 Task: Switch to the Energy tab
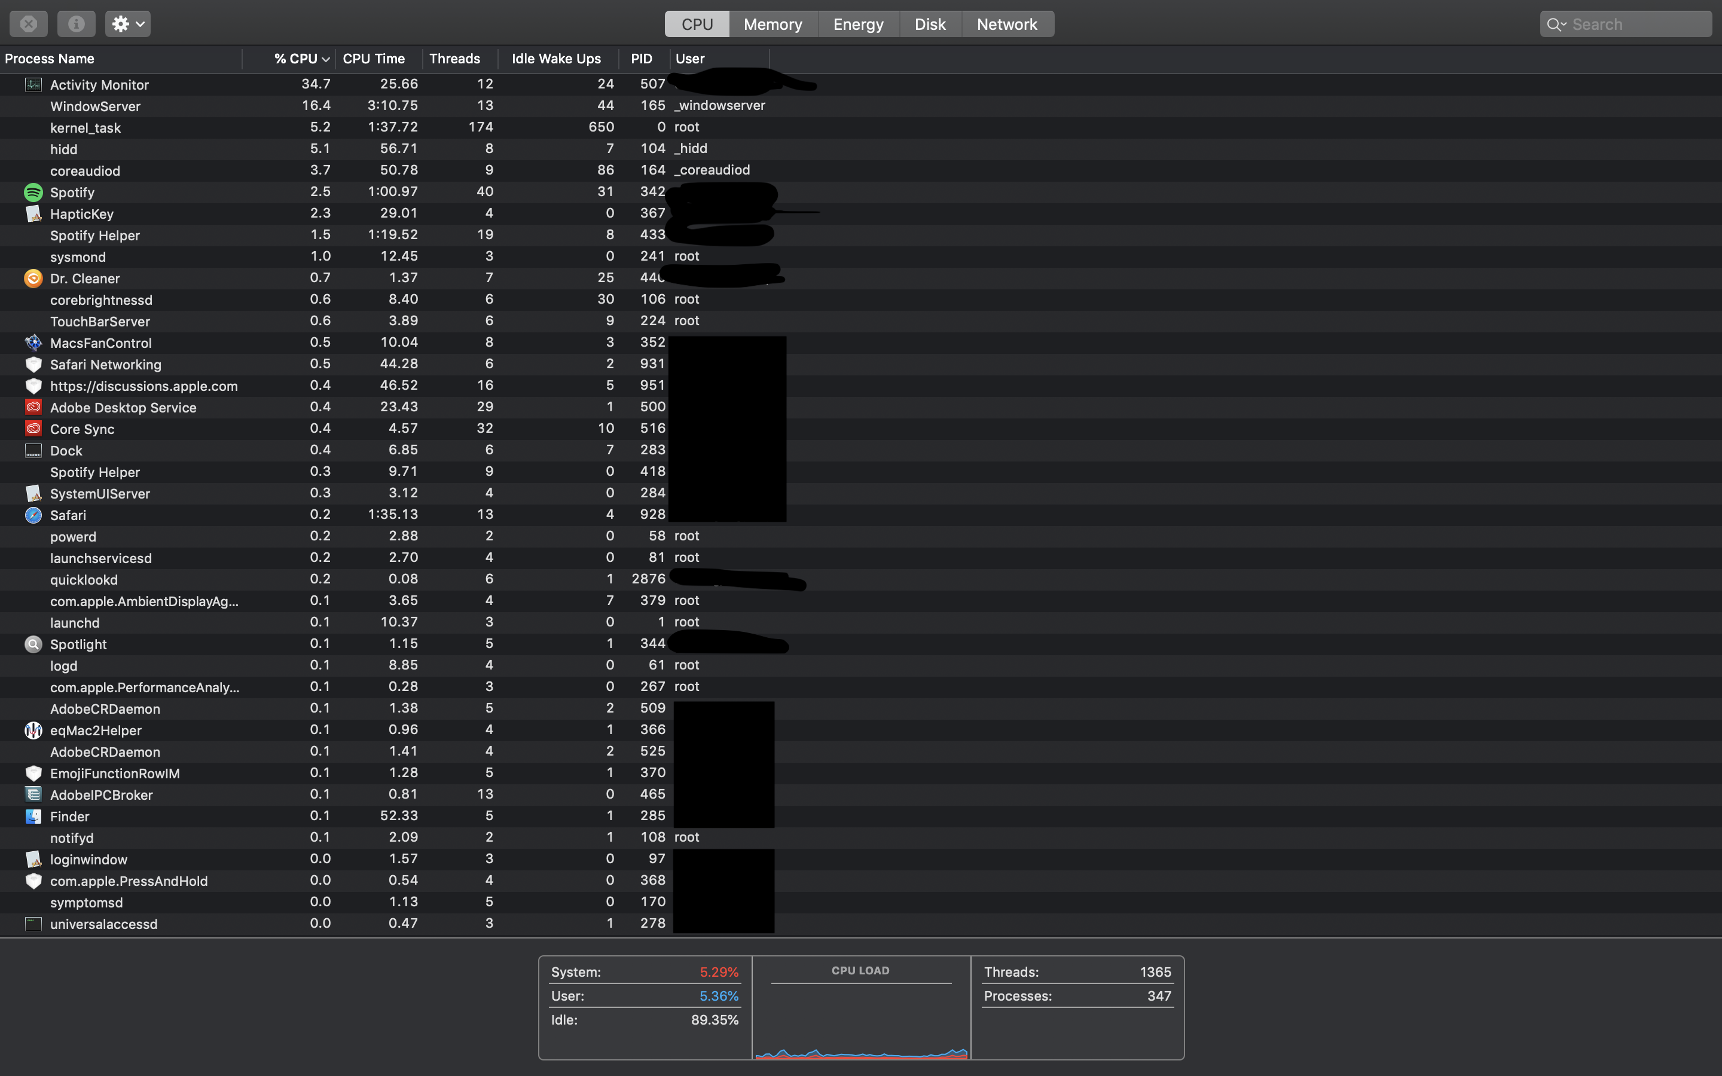point(858,24)
